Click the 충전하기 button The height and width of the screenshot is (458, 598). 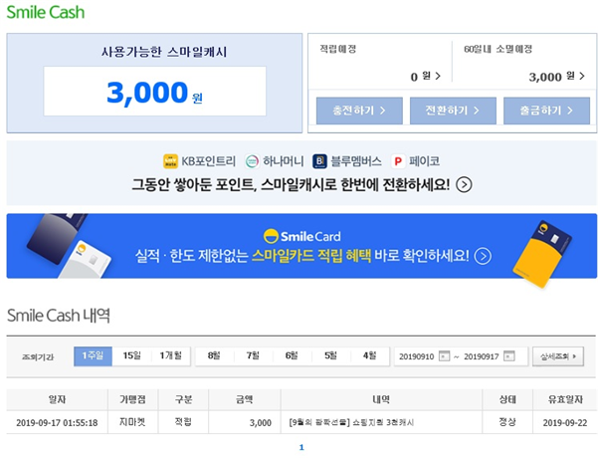tap(359, 111)
